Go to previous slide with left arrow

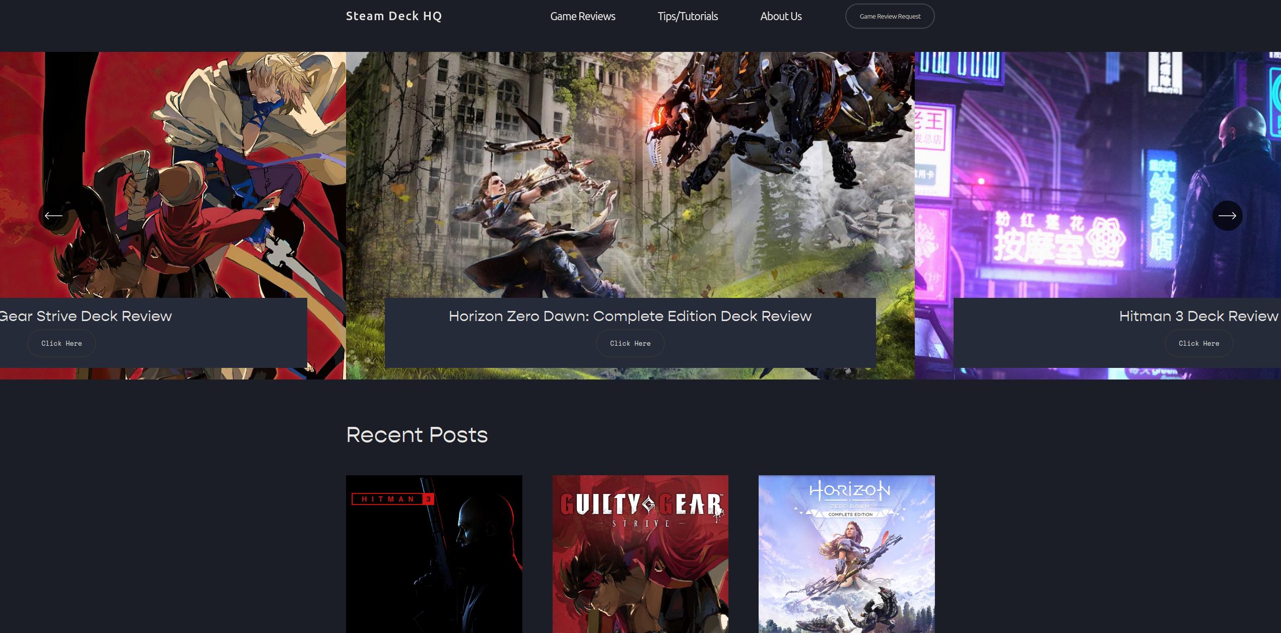[53, 216]
